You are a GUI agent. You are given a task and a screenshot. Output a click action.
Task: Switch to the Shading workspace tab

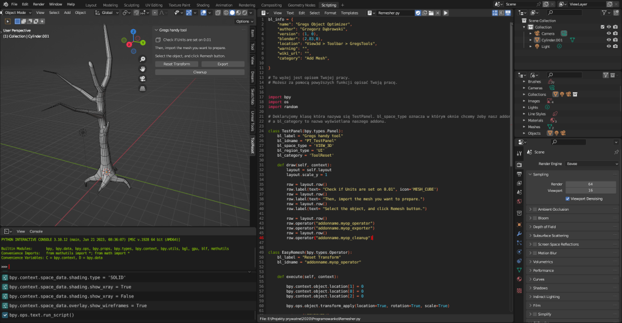click(x=202, y=4)
